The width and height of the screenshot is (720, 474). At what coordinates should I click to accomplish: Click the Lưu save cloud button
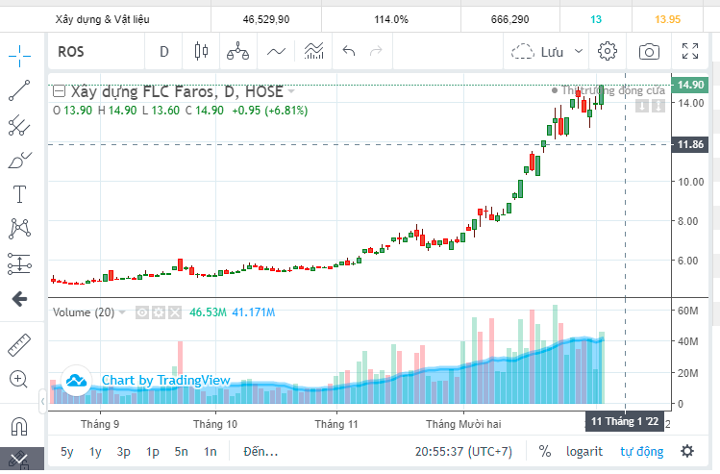click(537, 52)
